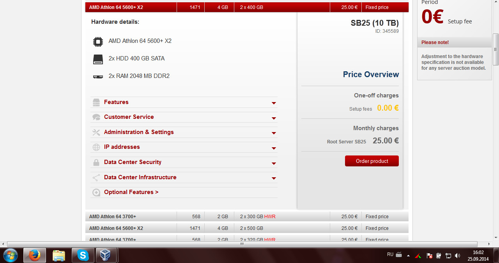Image resolution: width=499 pixels, height=263 pixels.
Task: Show hidden system tray icons
Action: point(408,256)
